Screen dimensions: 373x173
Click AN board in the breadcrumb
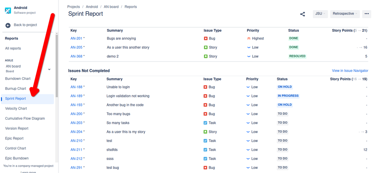click(111, 7)
